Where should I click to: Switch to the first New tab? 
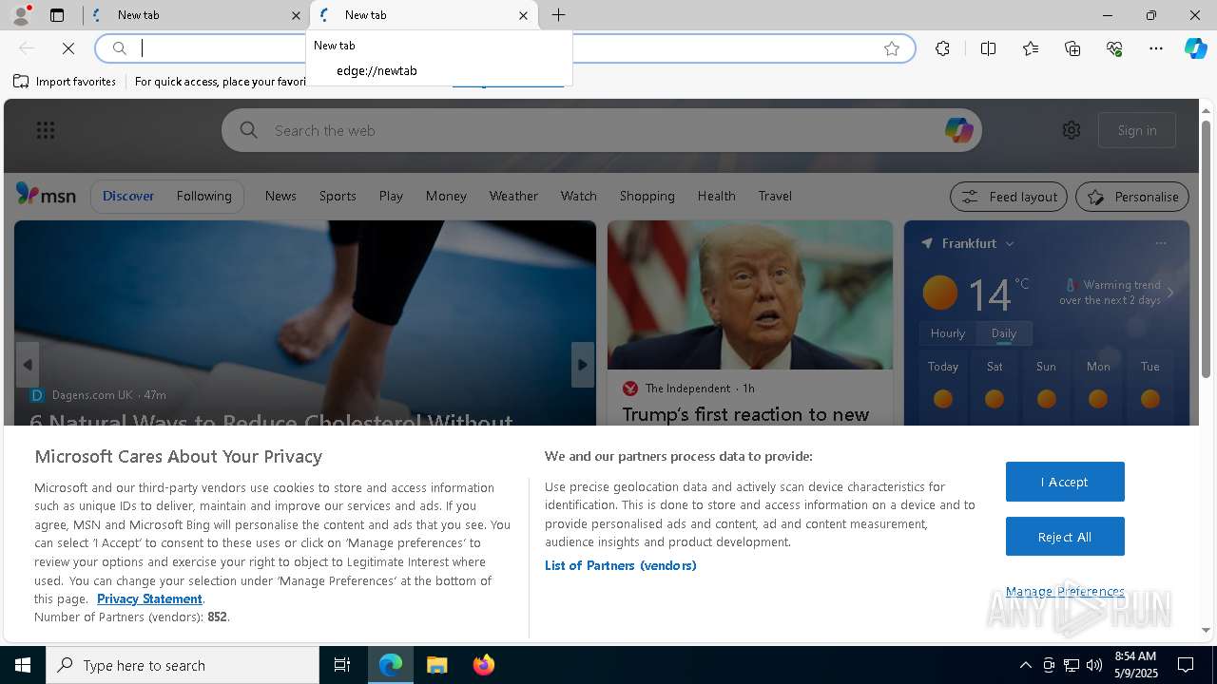click(x=196, y=15)
